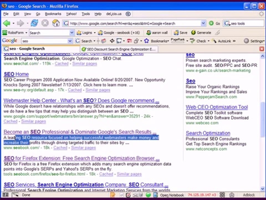
Task: Click the del.icio.us tag icon in menu bar
Action: click(x=128, y=14)
